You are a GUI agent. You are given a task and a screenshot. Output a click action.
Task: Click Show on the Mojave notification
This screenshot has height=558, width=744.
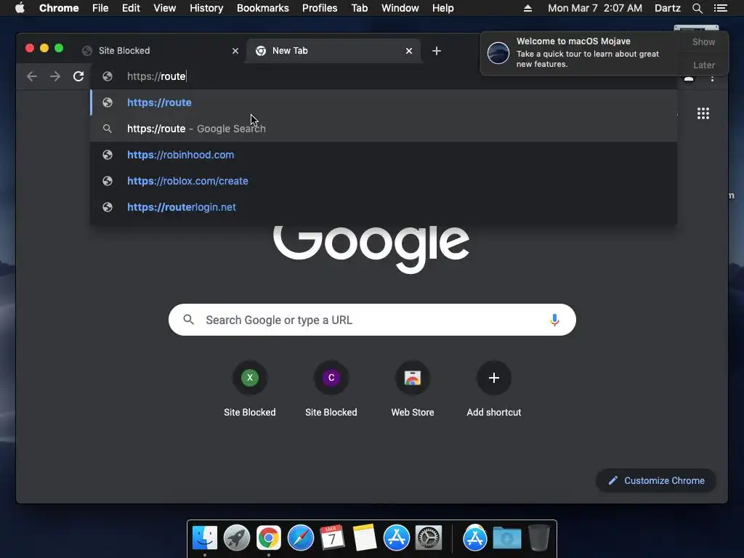tap(703, 41)
